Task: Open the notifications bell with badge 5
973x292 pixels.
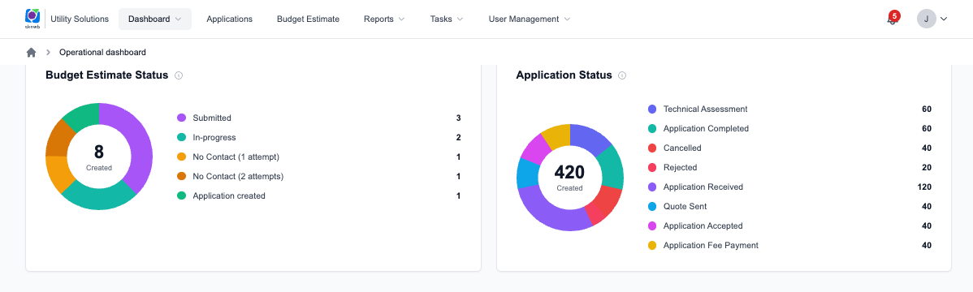Action: (x=893, y=19)
